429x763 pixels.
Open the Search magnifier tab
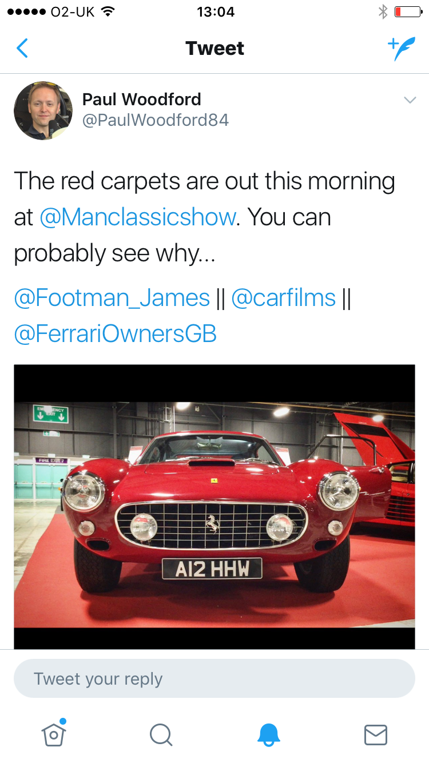click(x=161, y=735)
